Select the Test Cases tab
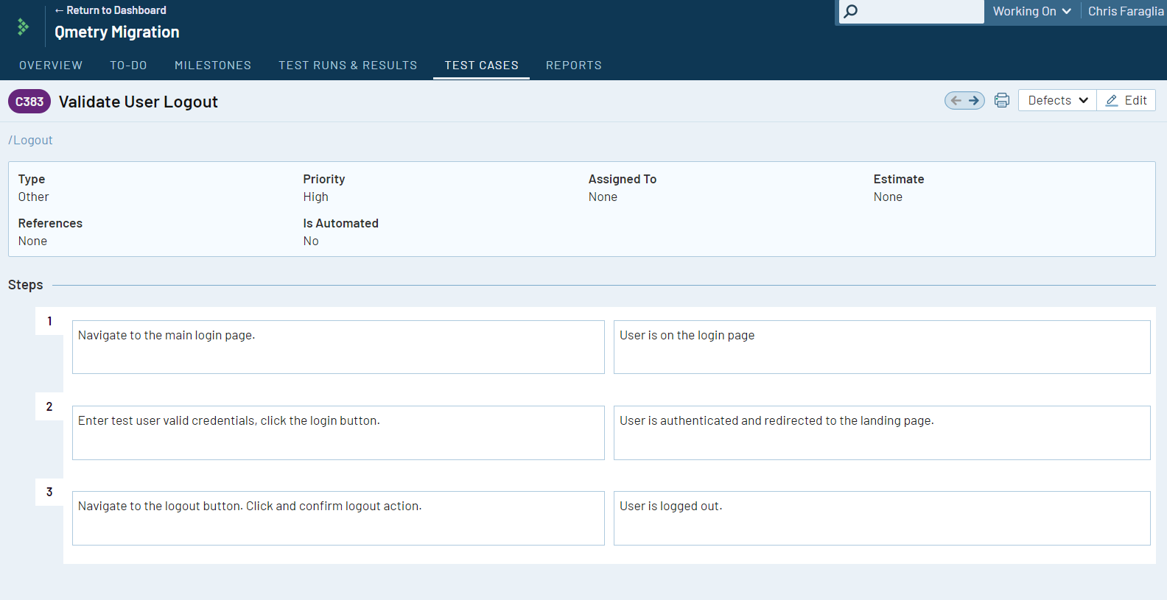 481,66
